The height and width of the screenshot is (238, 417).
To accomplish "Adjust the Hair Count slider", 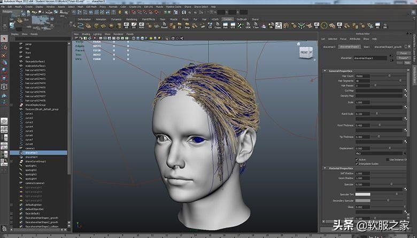I will [x=390, y=76].
